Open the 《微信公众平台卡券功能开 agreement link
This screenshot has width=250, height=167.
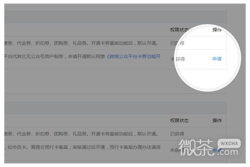coord(134,57)
